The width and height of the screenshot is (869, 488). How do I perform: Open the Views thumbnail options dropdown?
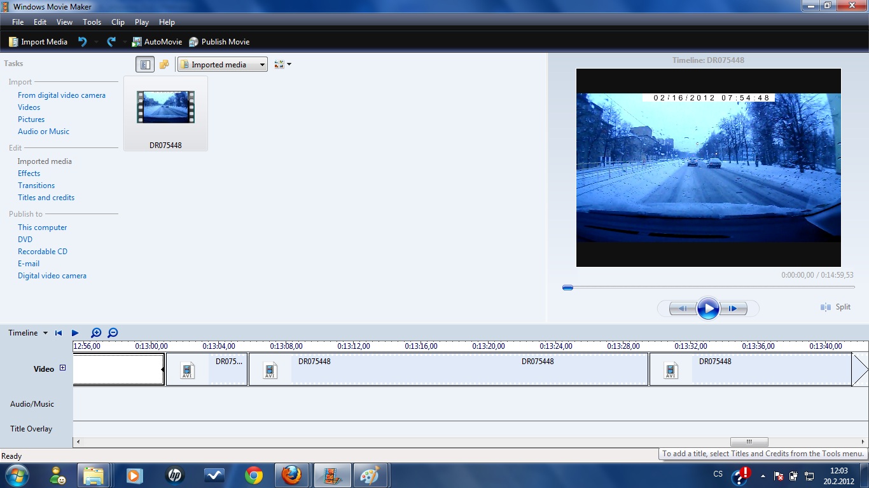282,64
